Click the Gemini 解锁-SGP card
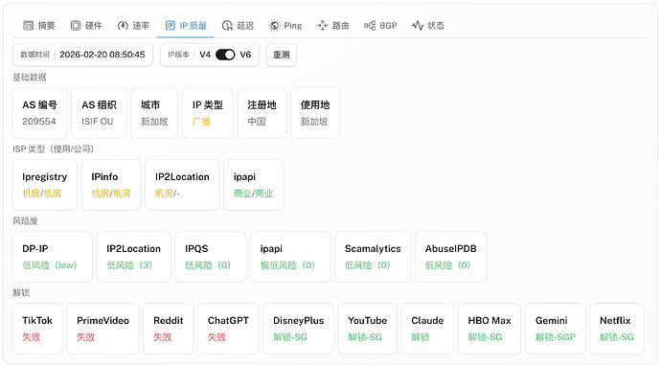Image resolution: width=661 pixels, height=366 pixels. click(556, 329)
